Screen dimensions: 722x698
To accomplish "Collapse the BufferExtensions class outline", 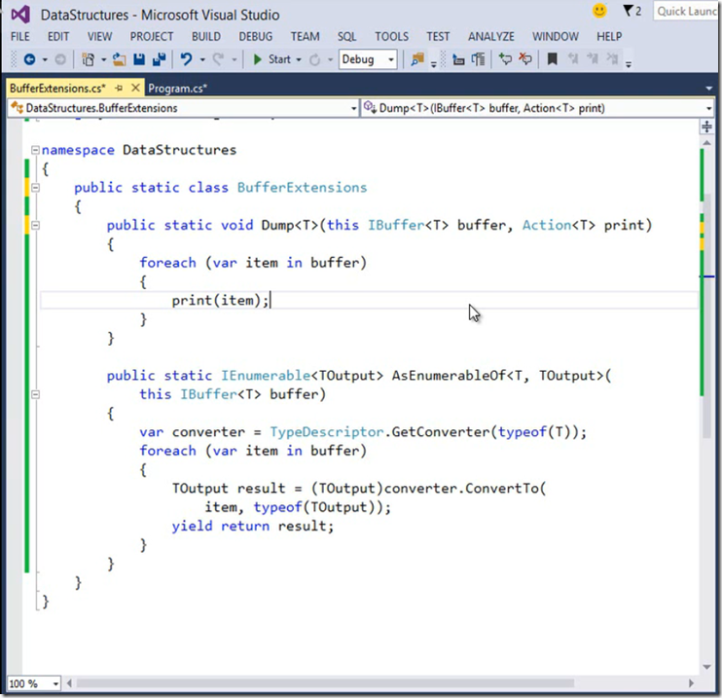I will 35,188.
